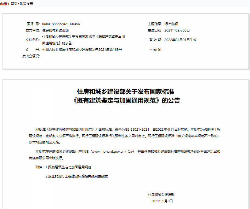Click the main announcement headline
250x209 pixels.
click(127, 96)
